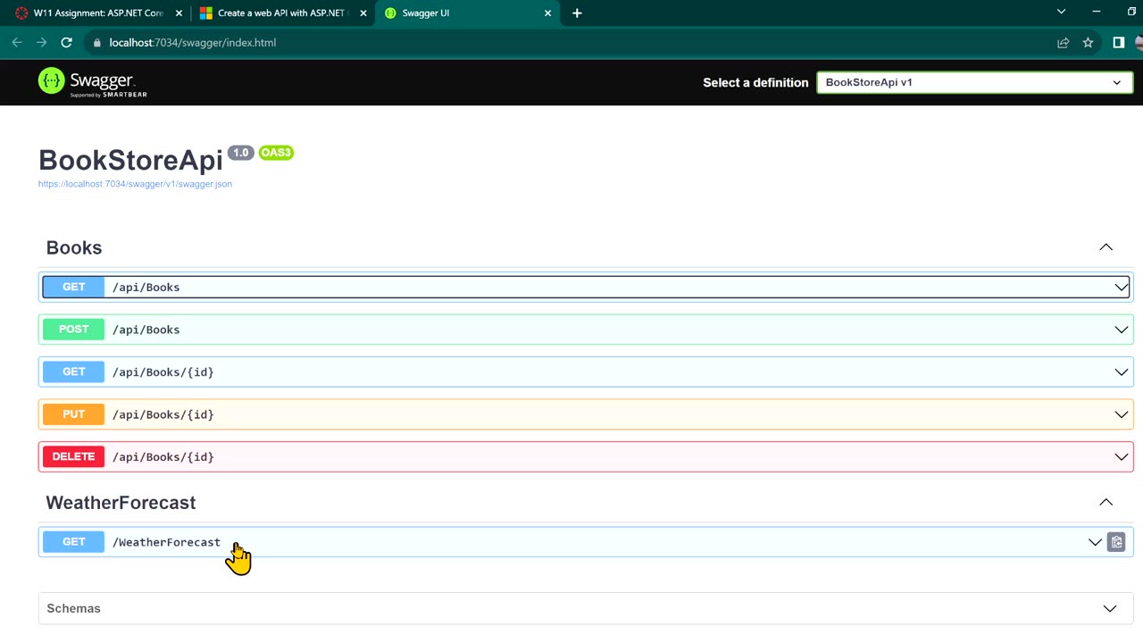
Task: Open the browser side panel icon
Action: (1118, 42)
